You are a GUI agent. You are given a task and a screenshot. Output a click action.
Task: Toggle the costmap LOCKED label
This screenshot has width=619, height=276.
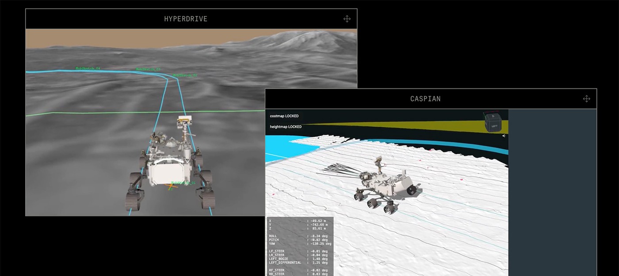click(x=284, y=116)
